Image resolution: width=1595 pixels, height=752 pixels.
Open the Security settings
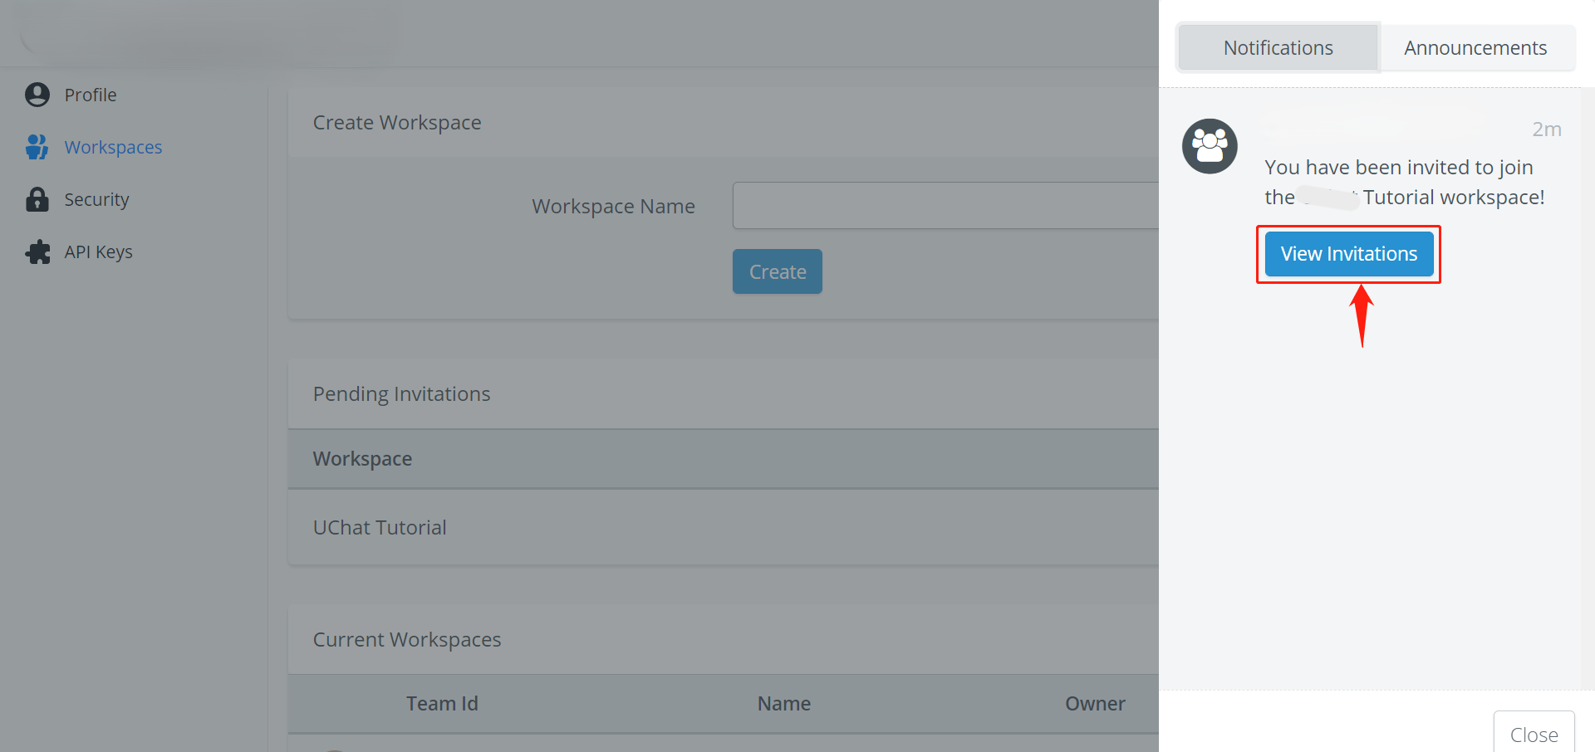click(x=96, y=199)
